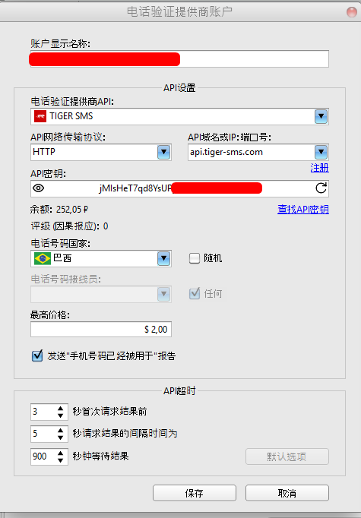Enable the 随机 random country checkbox
The width and height of the screenshot is (361, 518).
pyautogui.click(x=195, y=258)
